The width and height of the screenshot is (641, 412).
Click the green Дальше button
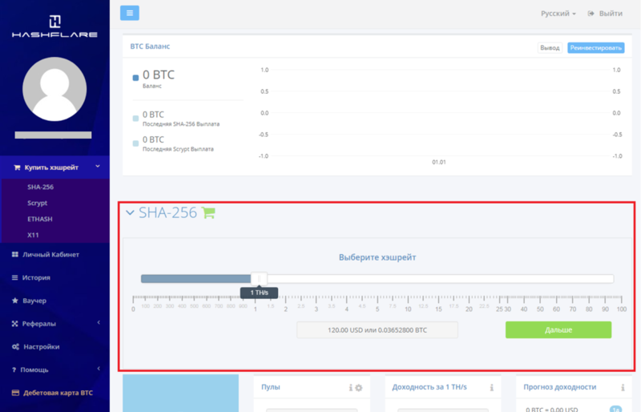(558, 330)
